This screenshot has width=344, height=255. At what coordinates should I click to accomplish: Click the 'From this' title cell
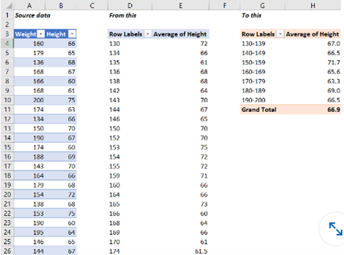coord(123,16)
